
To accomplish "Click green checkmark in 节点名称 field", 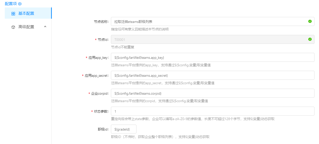I will click(x=310, y=21).
